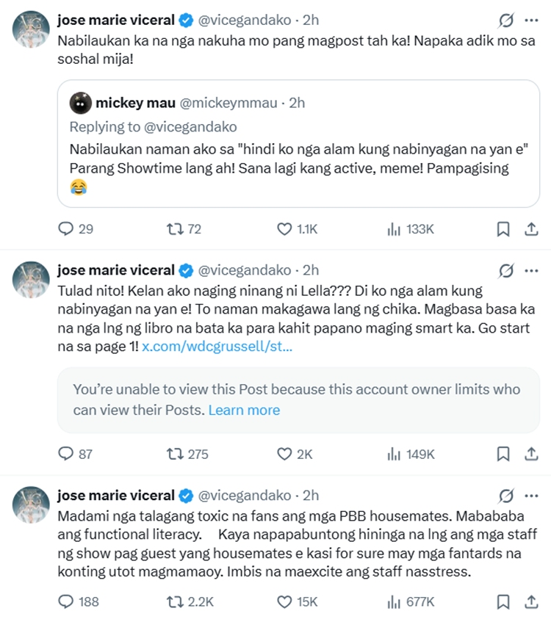Open more options on the 'Tulad nito!' post
The image size is (551, 622).
[532, 270]
